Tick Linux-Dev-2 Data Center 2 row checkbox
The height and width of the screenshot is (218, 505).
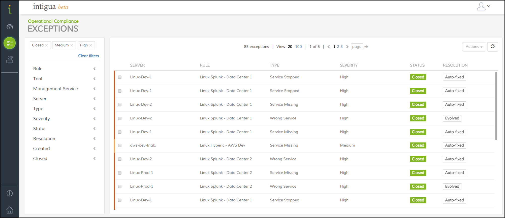120,159
